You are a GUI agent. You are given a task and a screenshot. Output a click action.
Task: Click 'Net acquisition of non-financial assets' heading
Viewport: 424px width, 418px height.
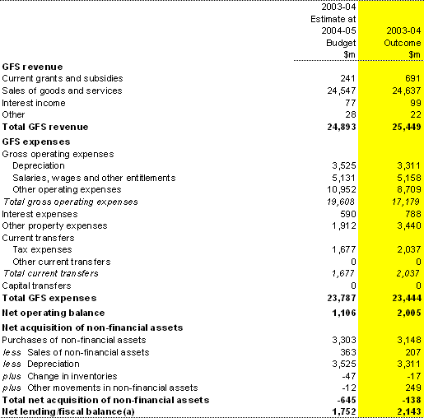pos(92,327)
